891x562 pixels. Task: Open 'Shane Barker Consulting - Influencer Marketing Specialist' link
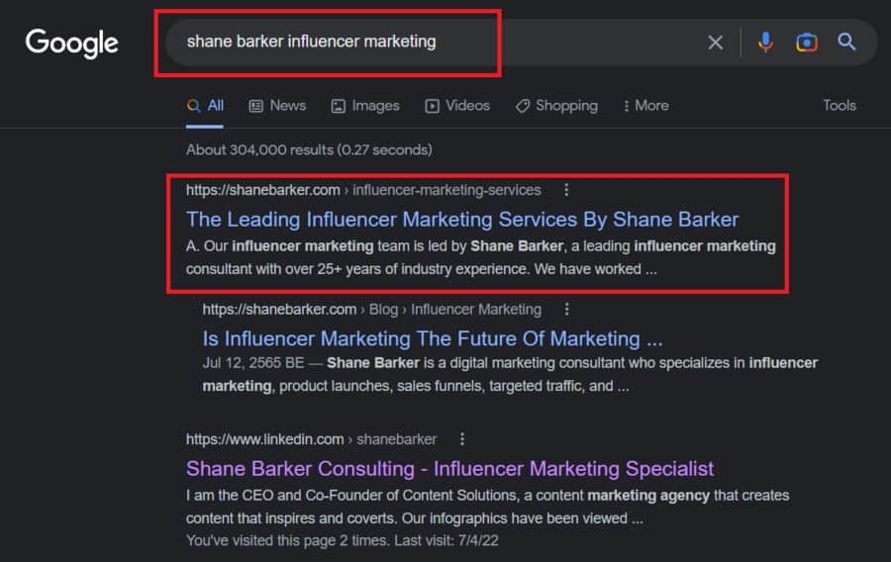[450, 468]
